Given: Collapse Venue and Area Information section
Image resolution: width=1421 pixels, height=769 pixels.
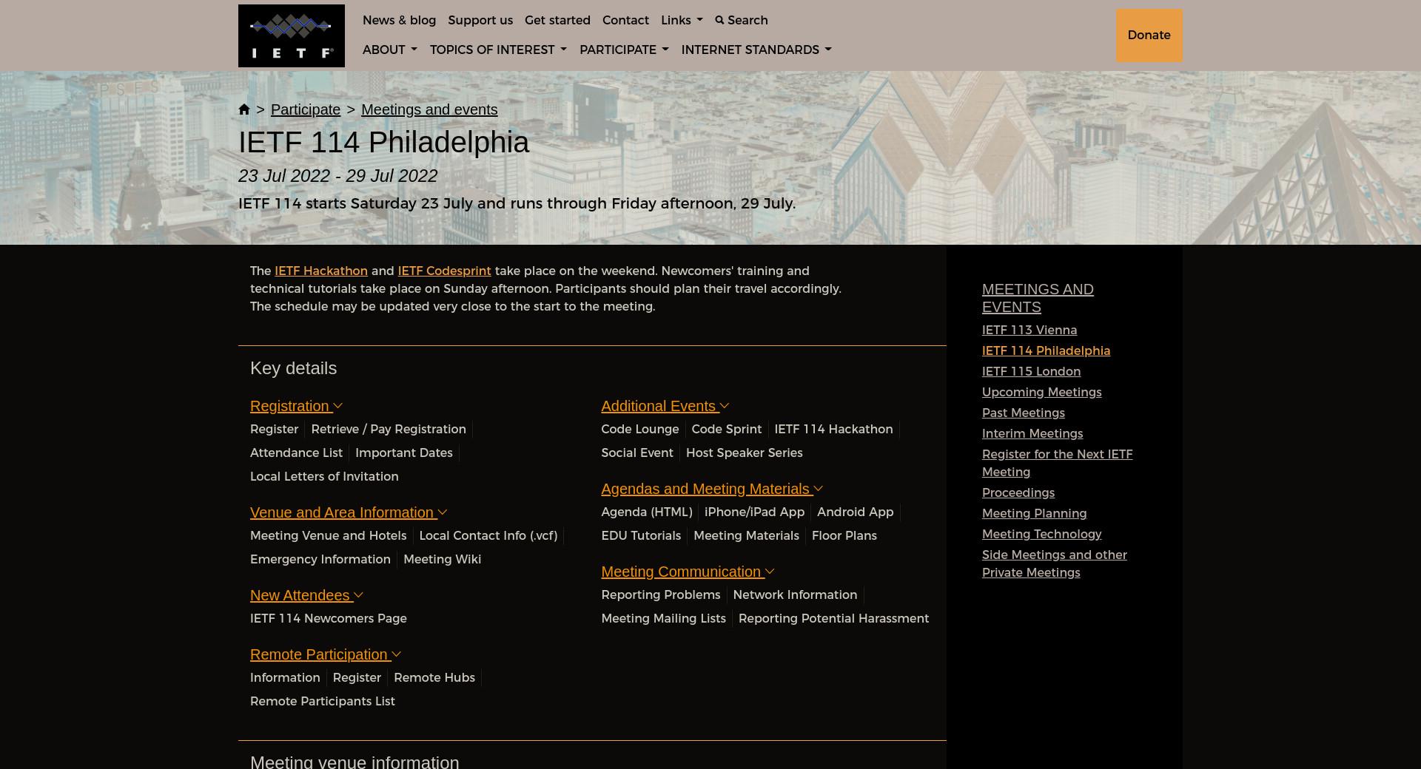Looking at the screenshot, I should pyautogui.click(x=349, y=512).
